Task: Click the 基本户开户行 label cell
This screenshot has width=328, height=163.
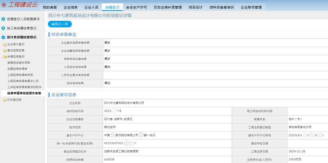Action: click(75, 136)
